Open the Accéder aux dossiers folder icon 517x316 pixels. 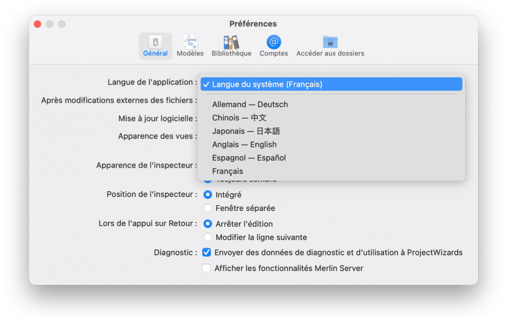coord(330,43)
